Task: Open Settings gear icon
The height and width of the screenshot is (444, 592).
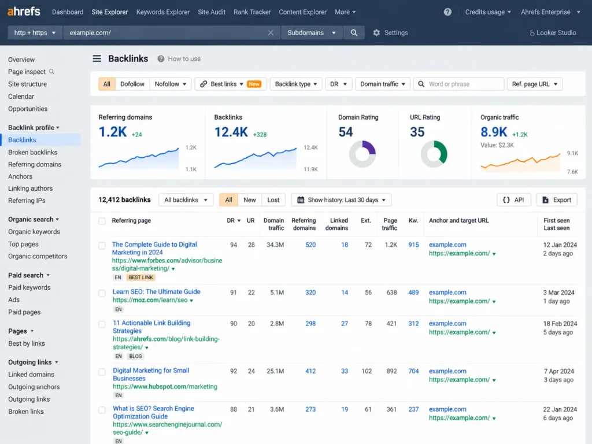Action: pos(376,33)
